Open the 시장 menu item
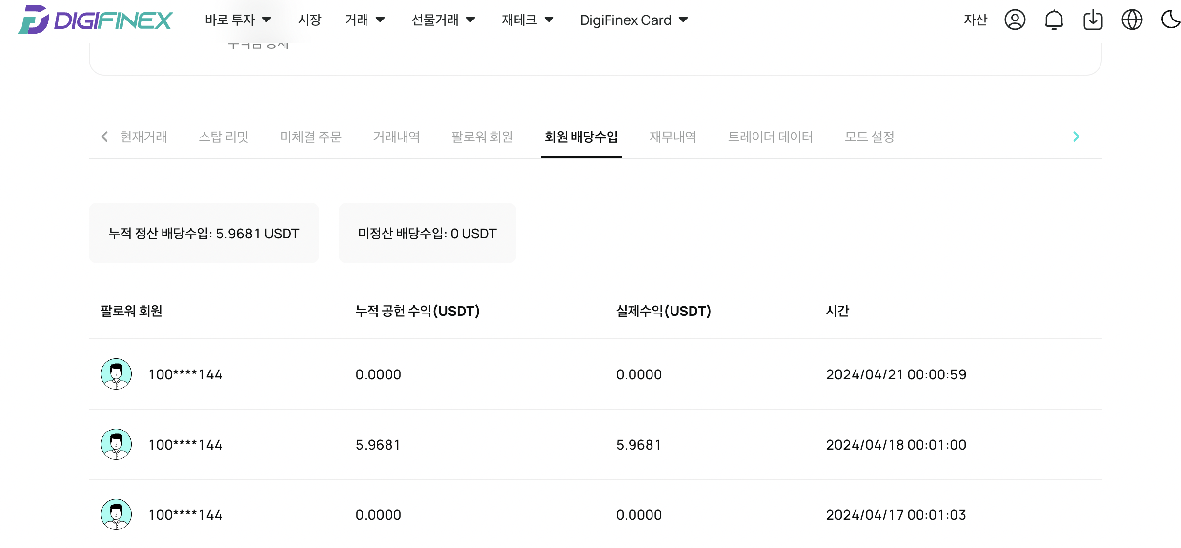This screenshot has height=548, width=1181. pyautogui.click(x=310, y=20)
